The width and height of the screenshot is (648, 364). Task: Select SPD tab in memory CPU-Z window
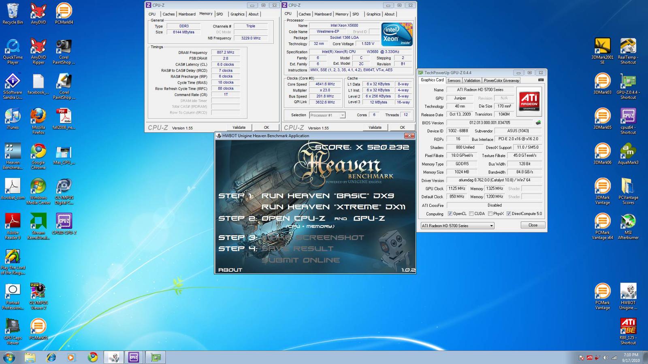pos(220,14)
